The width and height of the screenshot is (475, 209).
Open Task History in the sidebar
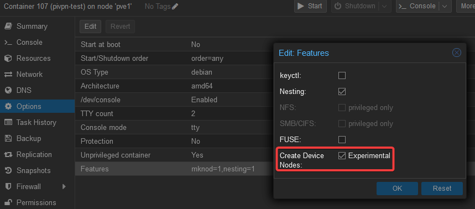point(37,122)
